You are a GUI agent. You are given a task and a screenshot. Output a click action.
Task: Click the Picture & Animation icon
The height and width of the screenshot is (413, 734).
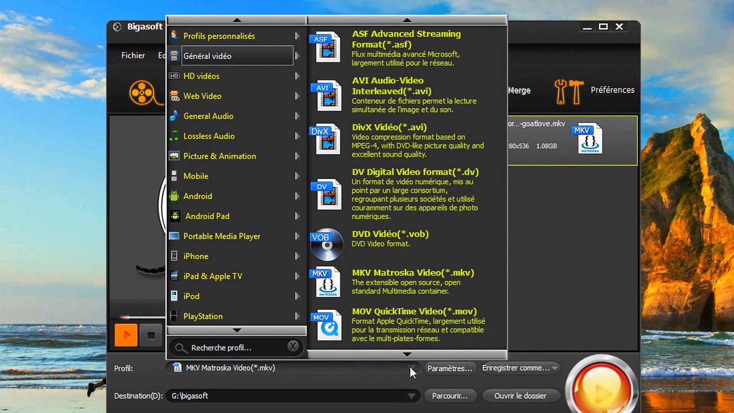[x=174, y=156]
